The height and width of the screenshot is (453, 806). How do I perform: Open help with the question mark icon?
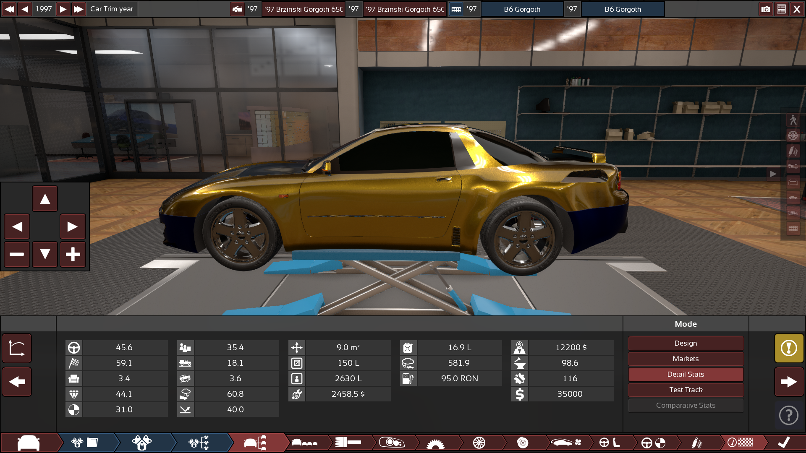point(789,415)
